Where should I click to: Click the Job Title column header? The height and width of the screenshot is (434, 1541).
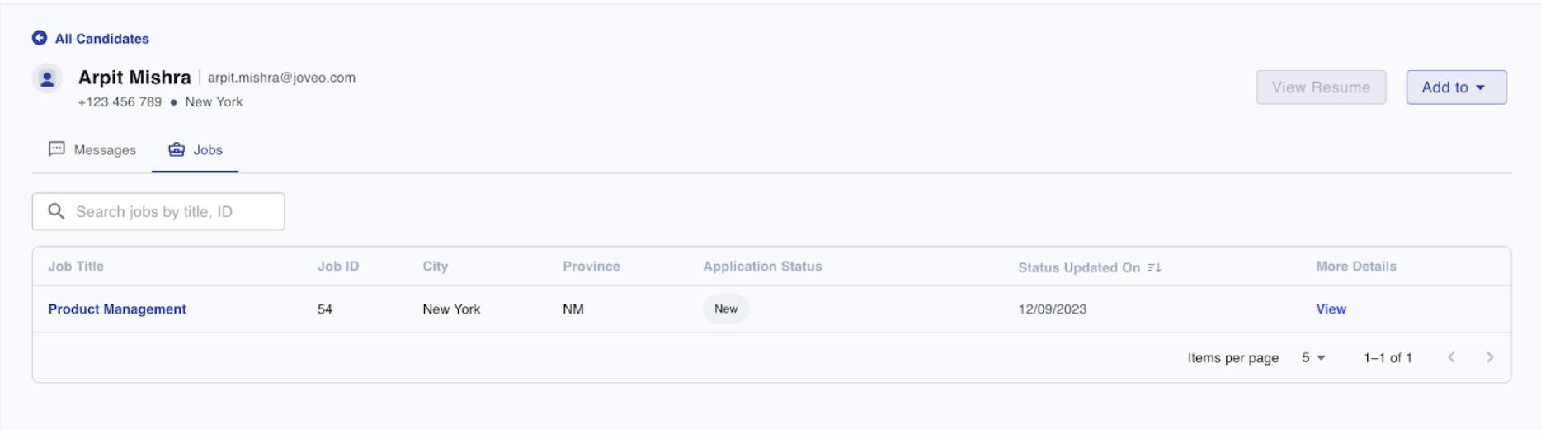pyautogui.click(x=76, y=267)
